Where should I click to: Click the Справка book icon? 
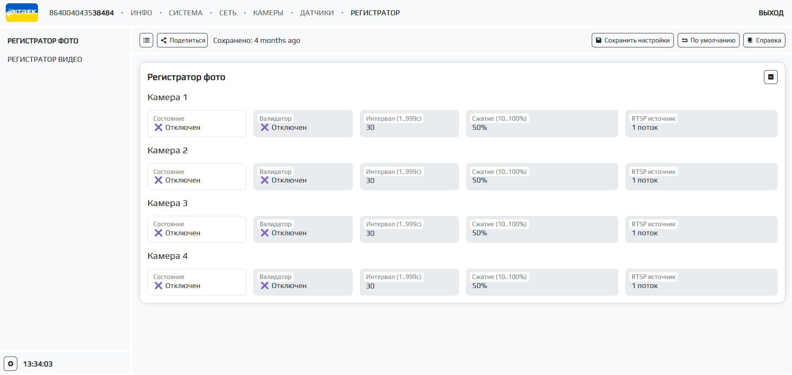[750, 40]
